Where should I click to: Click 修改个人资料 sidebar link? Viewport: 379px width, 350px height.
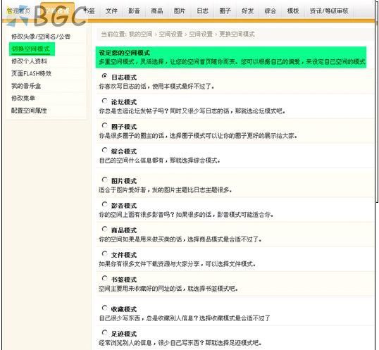[29, 61]
